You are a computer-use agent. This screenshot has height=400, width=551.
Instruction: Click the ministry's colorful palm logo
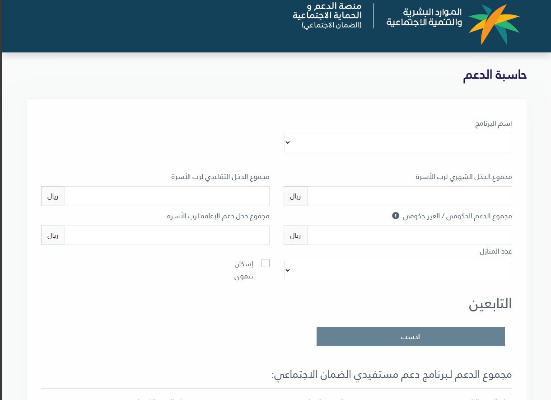pyautogui.click(x=494, y=24)
